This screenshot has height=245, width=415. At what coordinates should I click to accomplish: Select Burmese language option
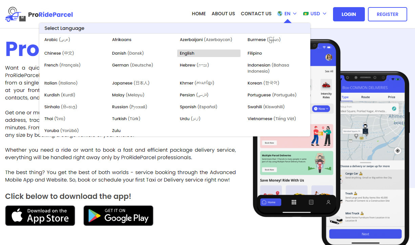(264, 40)
